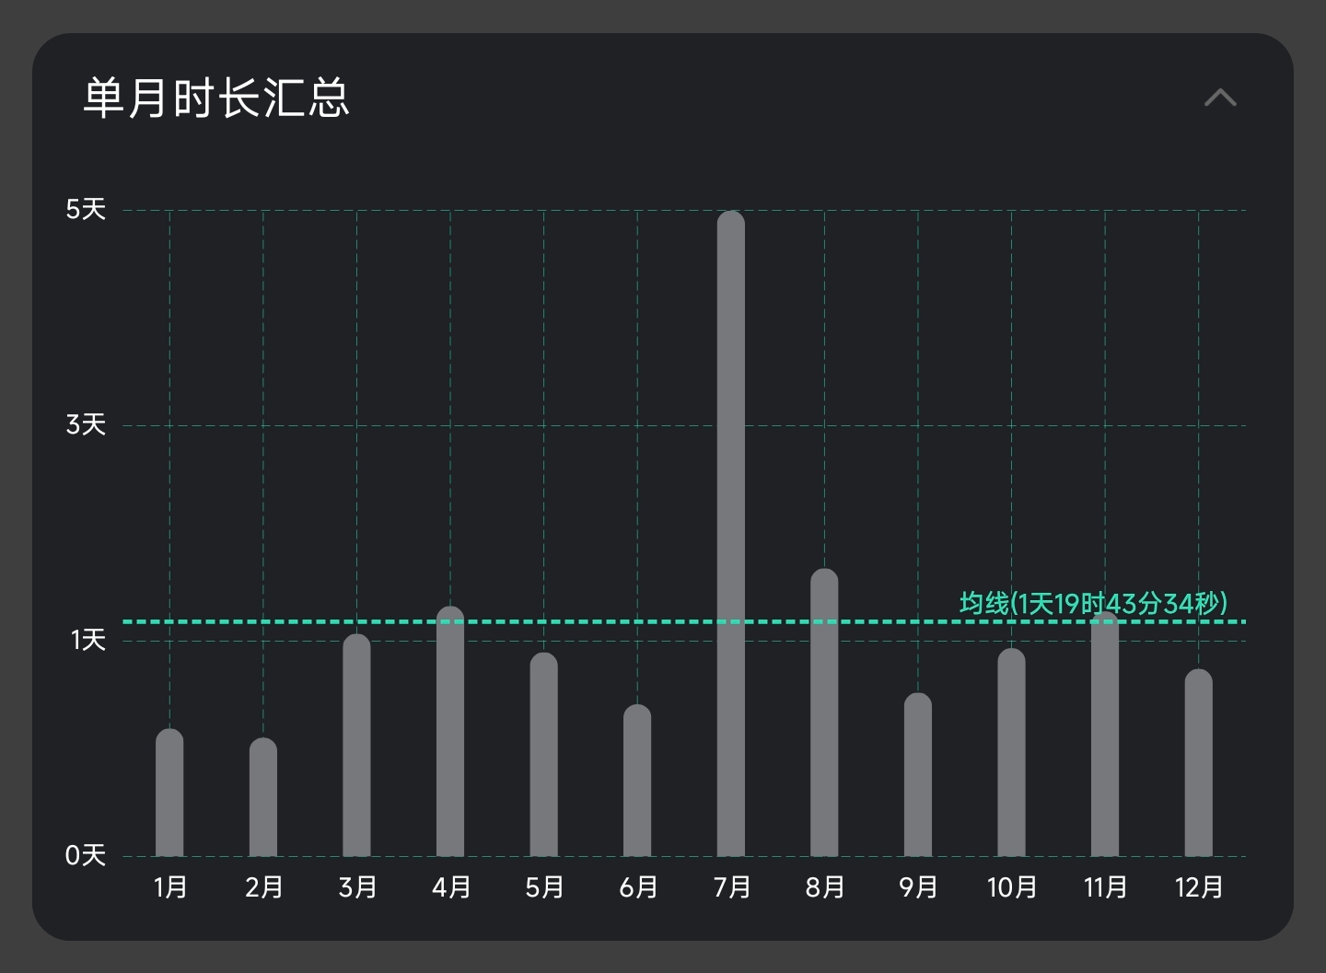Click the 11月 bar
This screenshot has width=1326, height=973.
pyautogui.click(x=1105, y=735)
